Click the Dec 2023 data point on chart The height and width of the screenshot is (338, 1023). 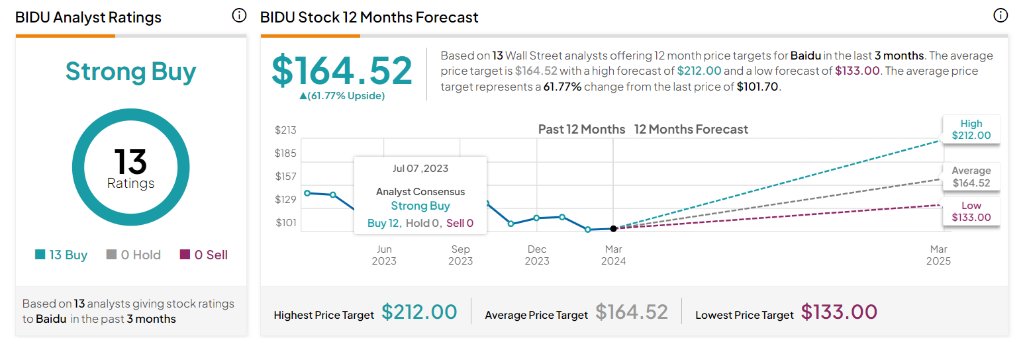pos(536,218)
